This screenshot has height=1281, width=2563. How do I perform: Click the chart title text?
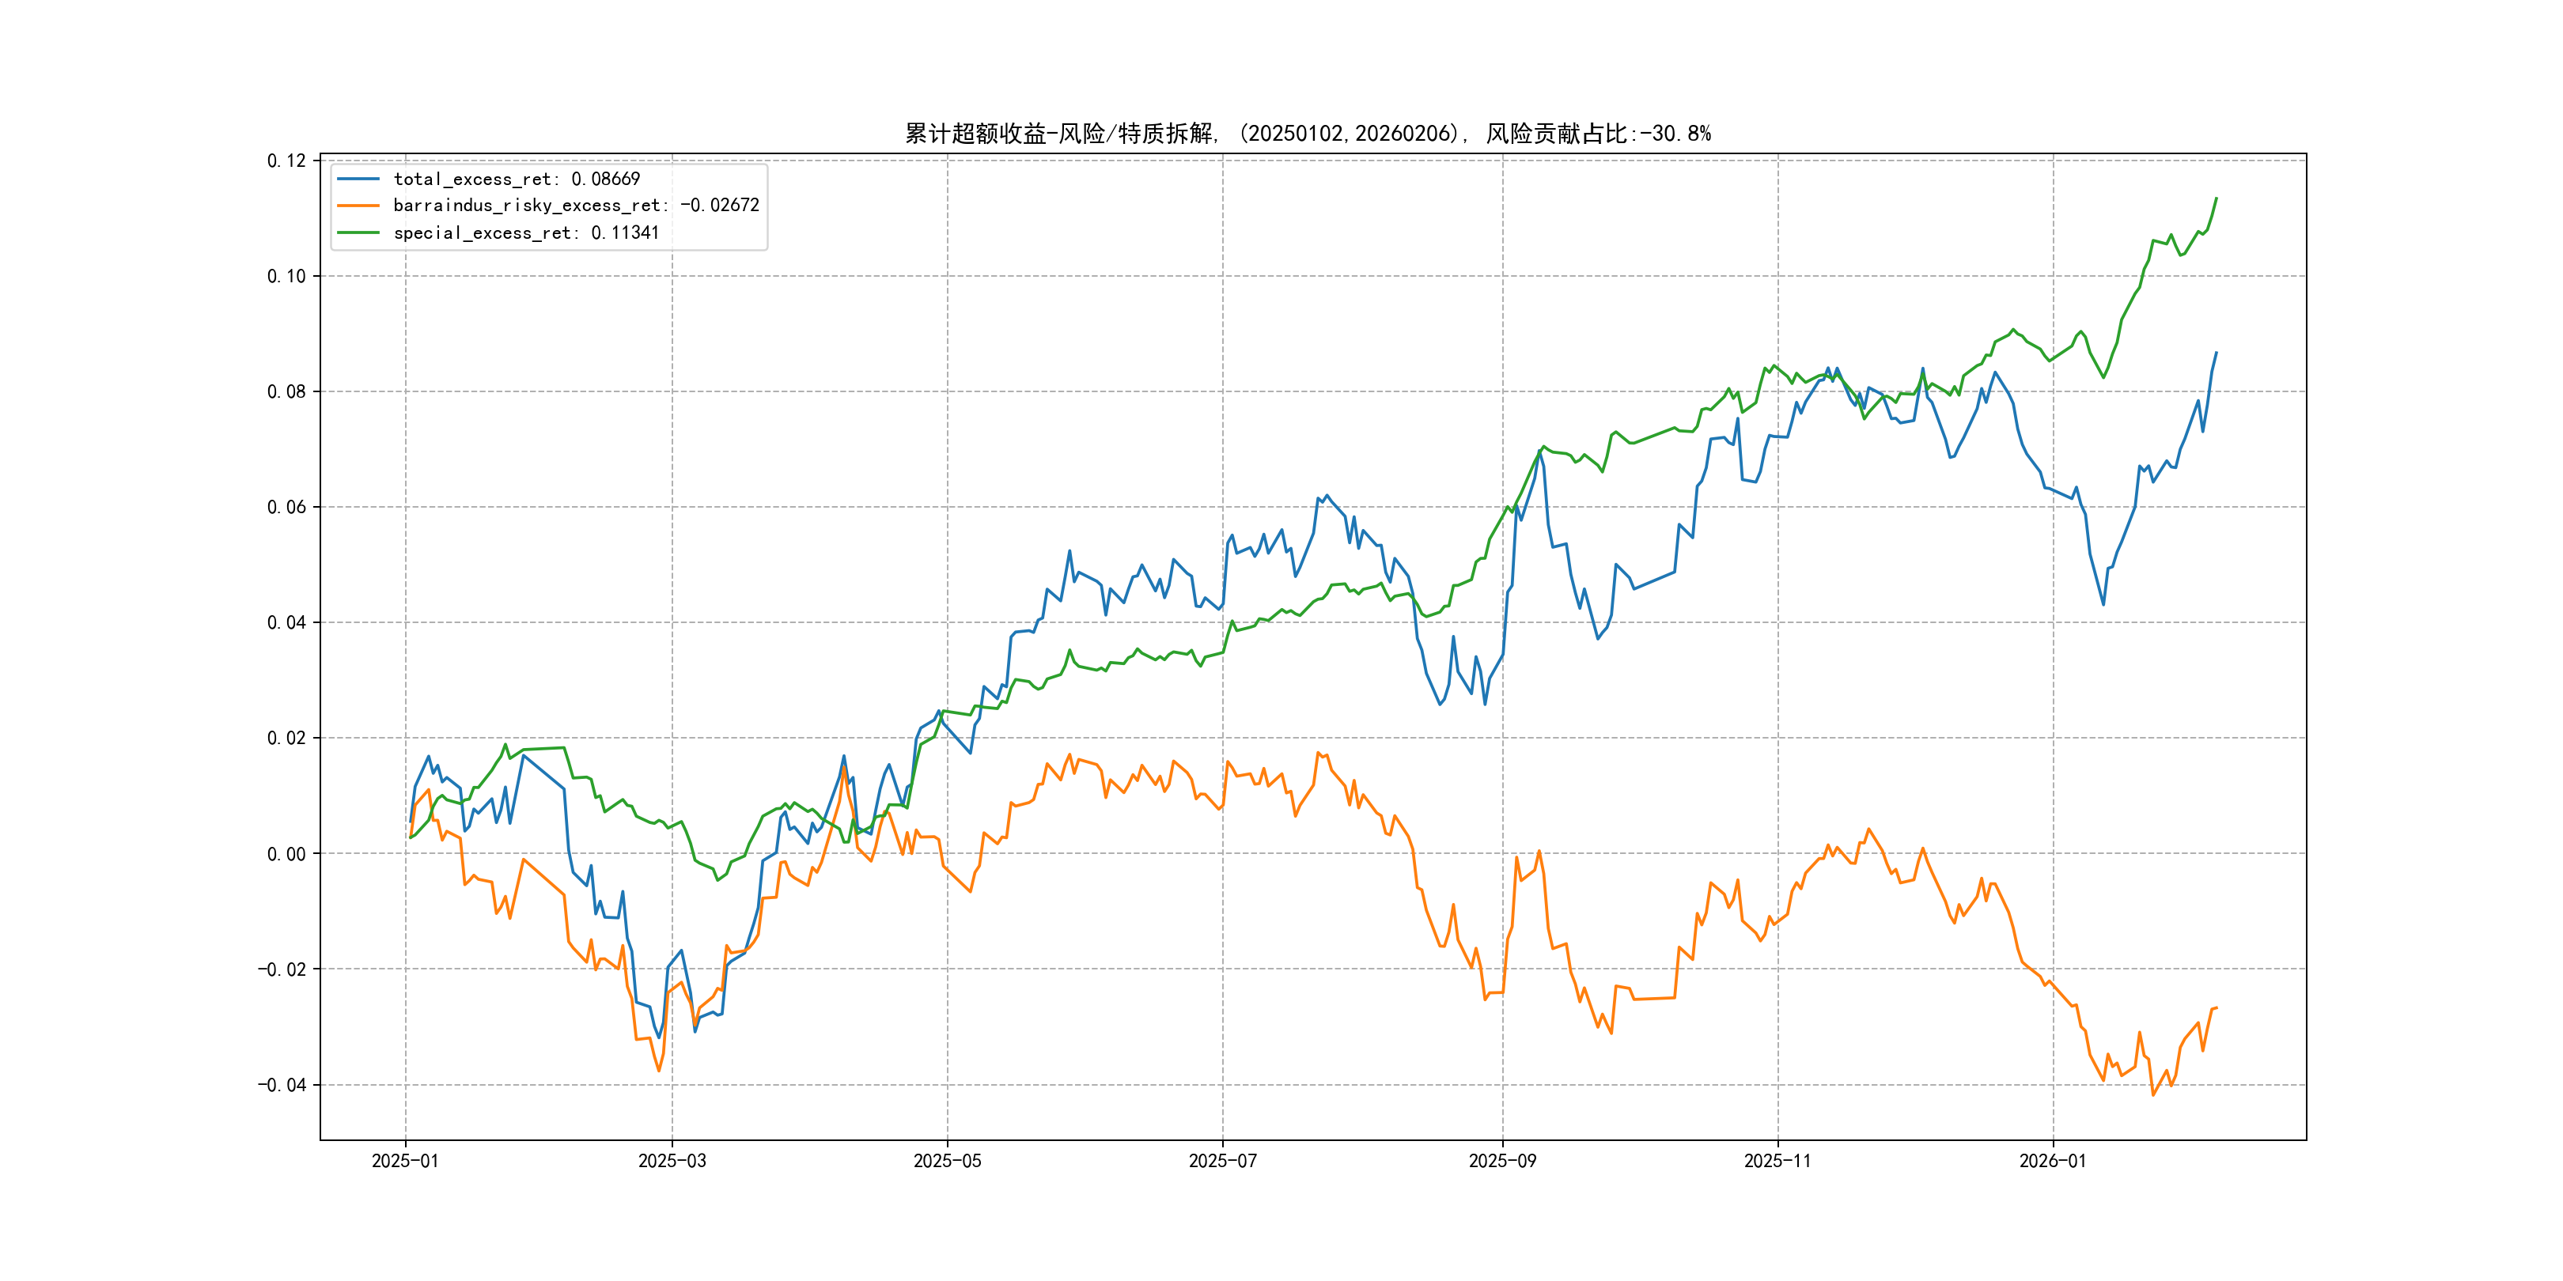coord(1308,134)
